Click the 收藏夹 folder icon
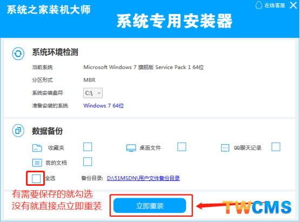300x222 pixels. 37,148
